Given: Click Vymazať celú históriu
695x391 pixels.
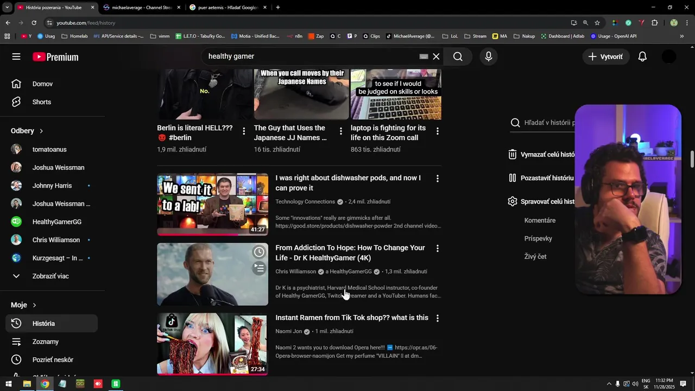Looking at the screenshot, I should [542, 154].
